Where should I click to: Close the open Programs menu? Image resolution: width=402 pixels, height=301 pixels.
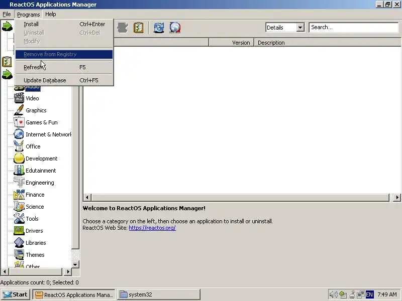[29, 15]
